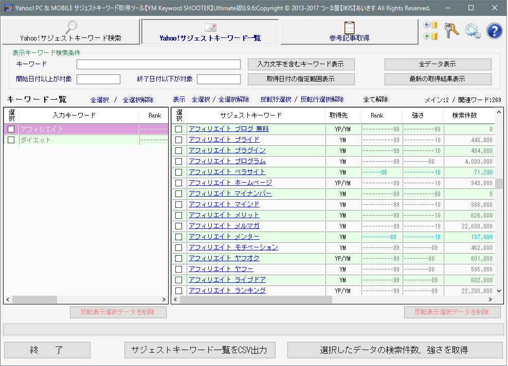This screenshot has height=366, width=508.
Task: Click suggest list horizontal scrollbar right arrow
Action: [x=491, y=300]
